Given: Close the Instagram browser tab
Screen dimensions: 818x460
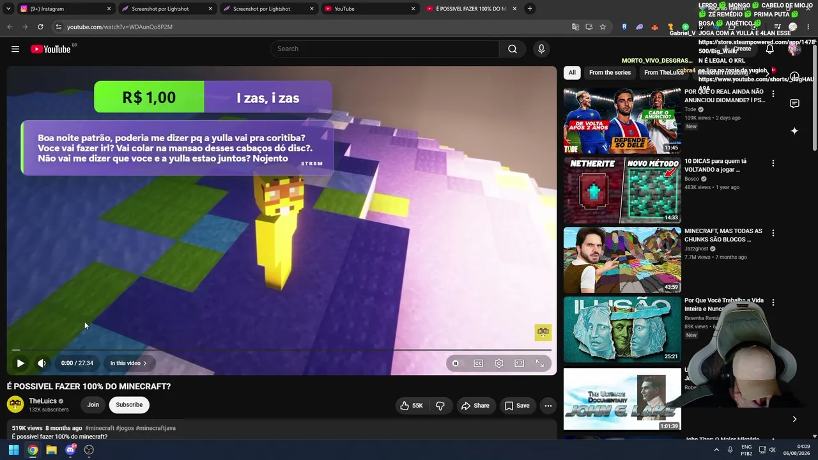Looking at the screenshot, I should (x=109, y=9).
